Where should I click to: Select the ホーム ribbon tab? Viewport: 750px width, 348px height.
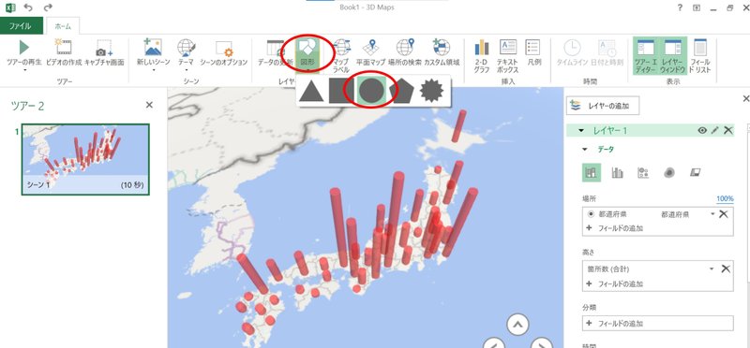63,26
